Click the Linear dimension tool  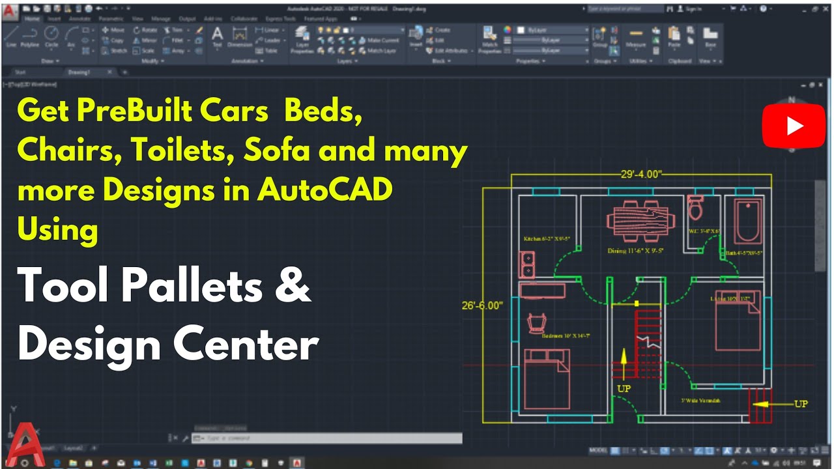coord(268,30)
